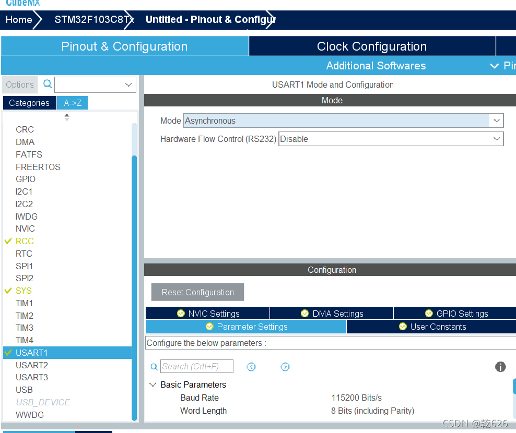516x433 pixels.
Task: Click the collapse arrows above the CRC list
Action: [x=67, y=117]
